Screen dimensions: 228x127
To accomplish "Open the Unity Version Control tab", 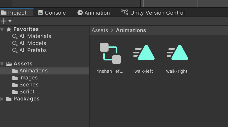I will (x=153, y=13).
